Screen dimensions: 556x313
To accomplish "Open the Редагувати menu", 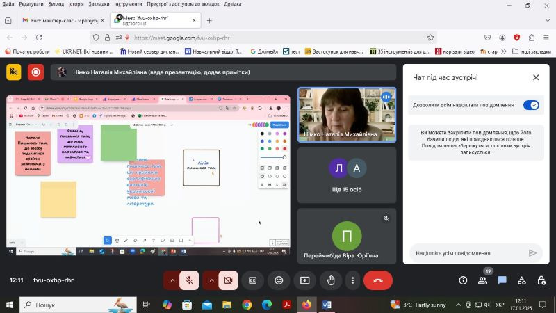I will click(31, 4).
